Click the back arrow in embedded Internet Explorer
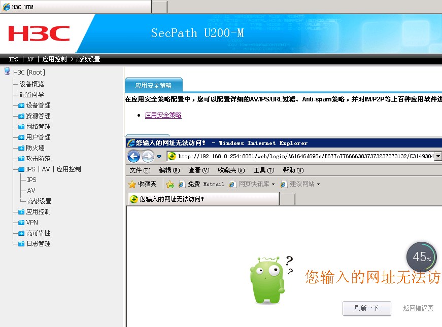The image size is (442, 327). [x=133, y=156]
